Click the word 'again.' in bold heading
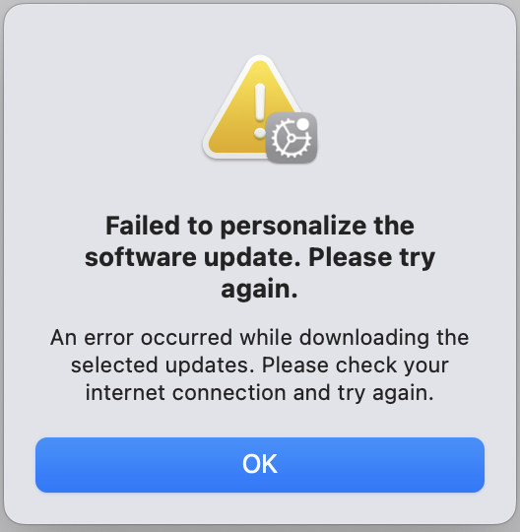Viewport: 520px width, 532px height. click(259, 290)
